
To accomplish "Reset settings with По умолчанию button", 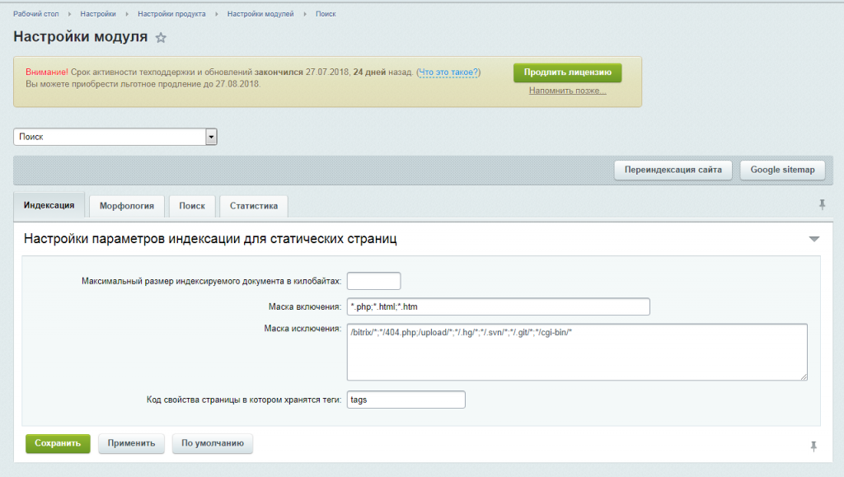I will pos(213,443).
